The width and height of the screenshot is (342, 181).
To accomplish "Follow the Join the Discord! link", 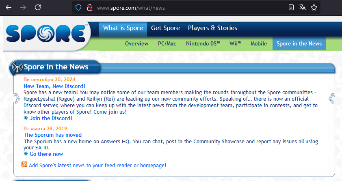I will (51, 118).
